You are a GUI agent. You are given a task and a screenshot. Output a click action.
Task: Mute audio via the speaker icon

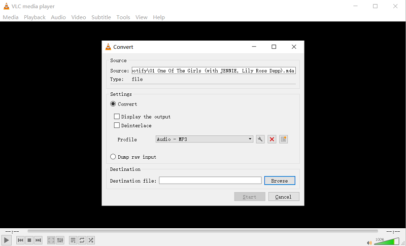pos(369,242)
